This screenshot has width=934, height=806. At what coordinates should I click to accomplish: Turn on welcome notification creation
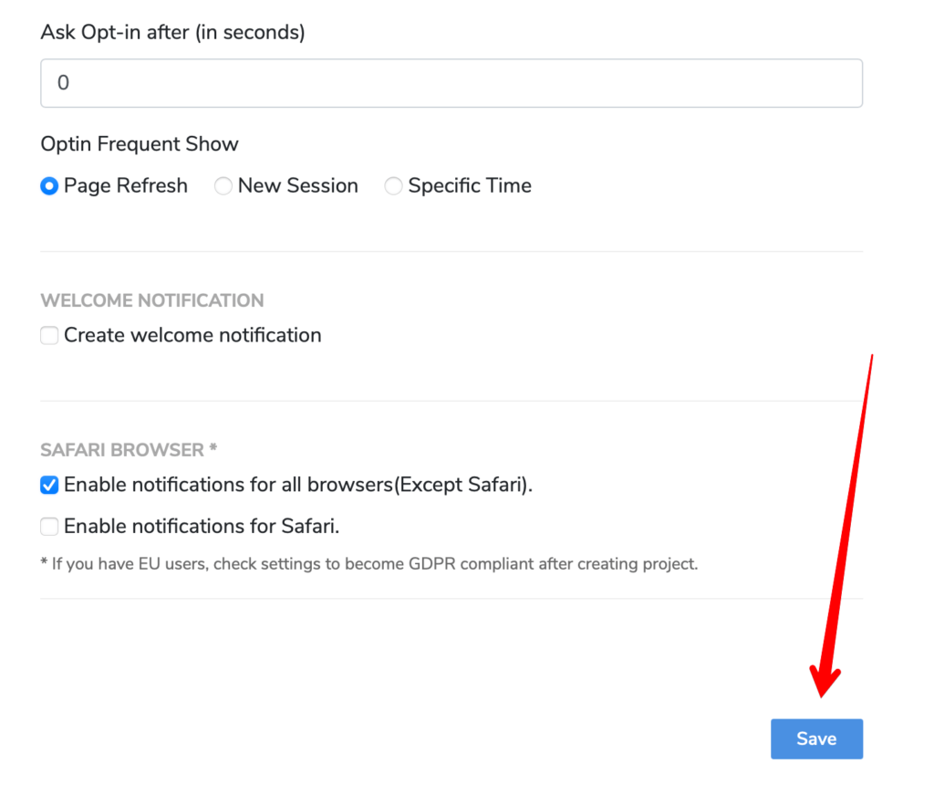tap(49, 335)
